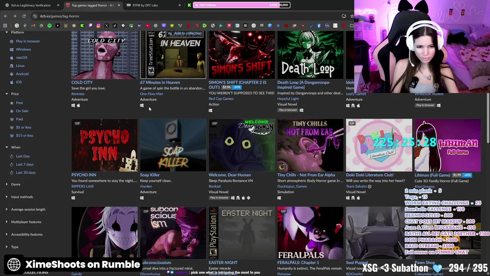Filter games by iOS platform
The image size is (490, 276).
16,82
